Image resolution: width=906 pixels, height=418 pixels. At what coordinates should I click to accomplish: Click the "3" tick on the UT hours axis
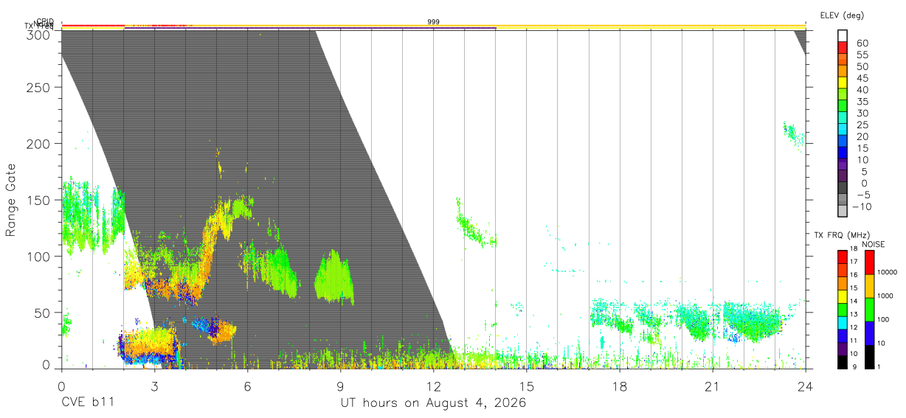154,386
